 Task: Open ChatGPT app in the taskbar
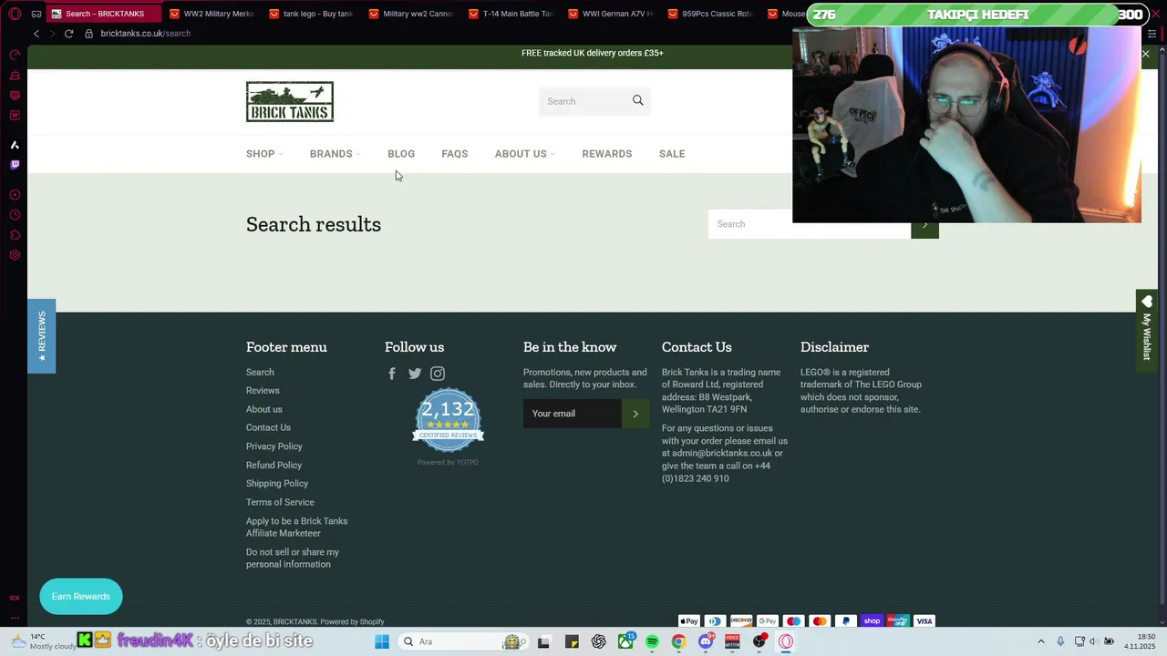(x=598, y=641)
